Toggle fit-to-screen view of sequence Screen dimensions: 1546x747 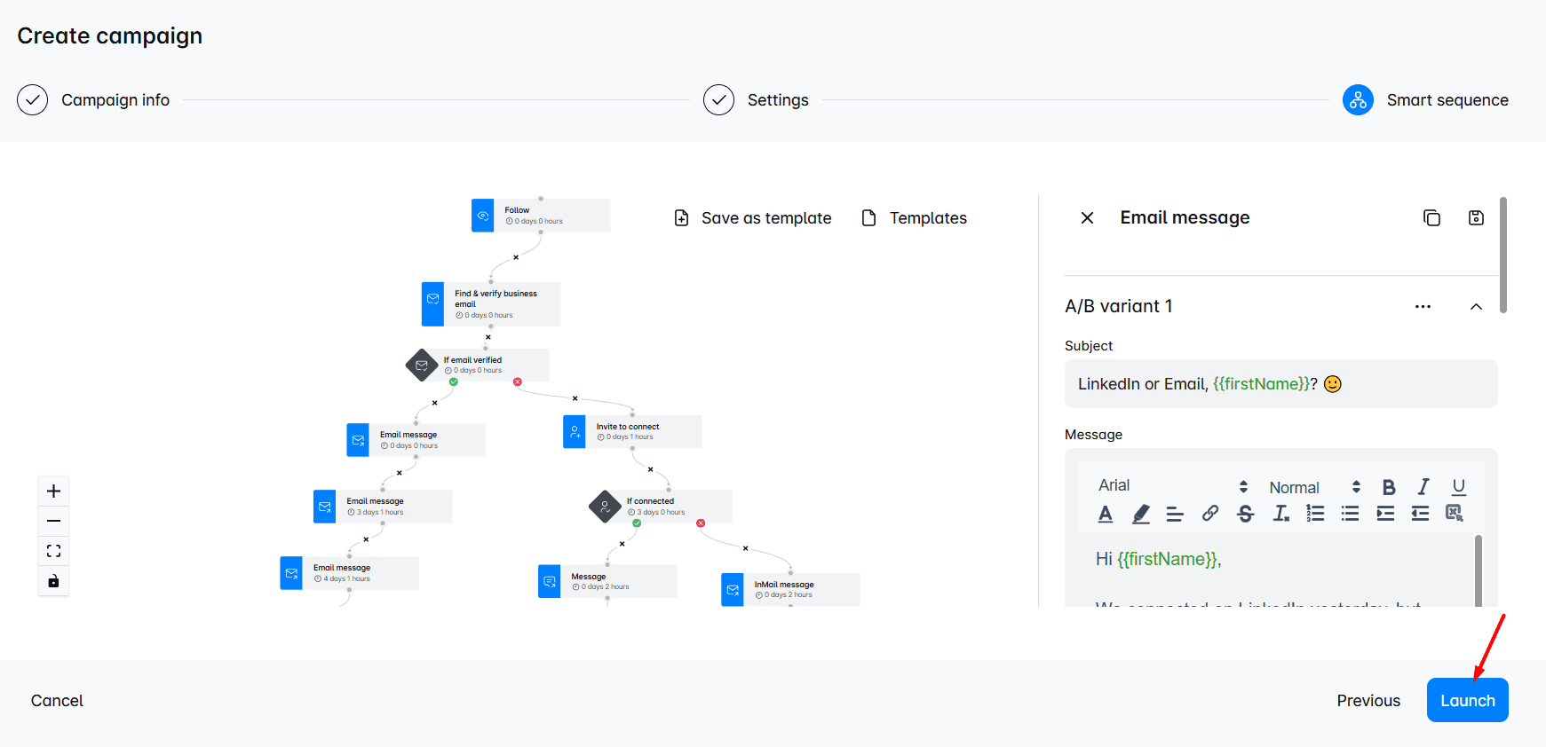coord(53,551)
